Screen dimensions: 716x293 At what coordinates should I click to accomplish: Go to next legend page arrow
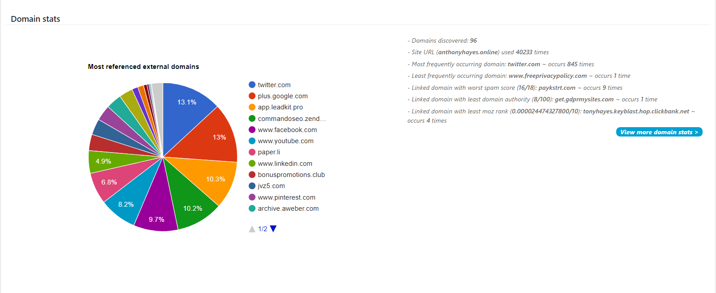[273, 229]
